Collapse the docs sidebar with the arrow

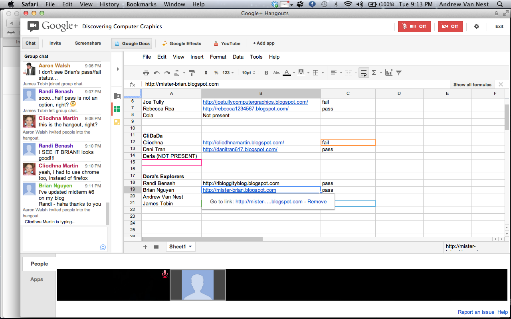point(118,69)
